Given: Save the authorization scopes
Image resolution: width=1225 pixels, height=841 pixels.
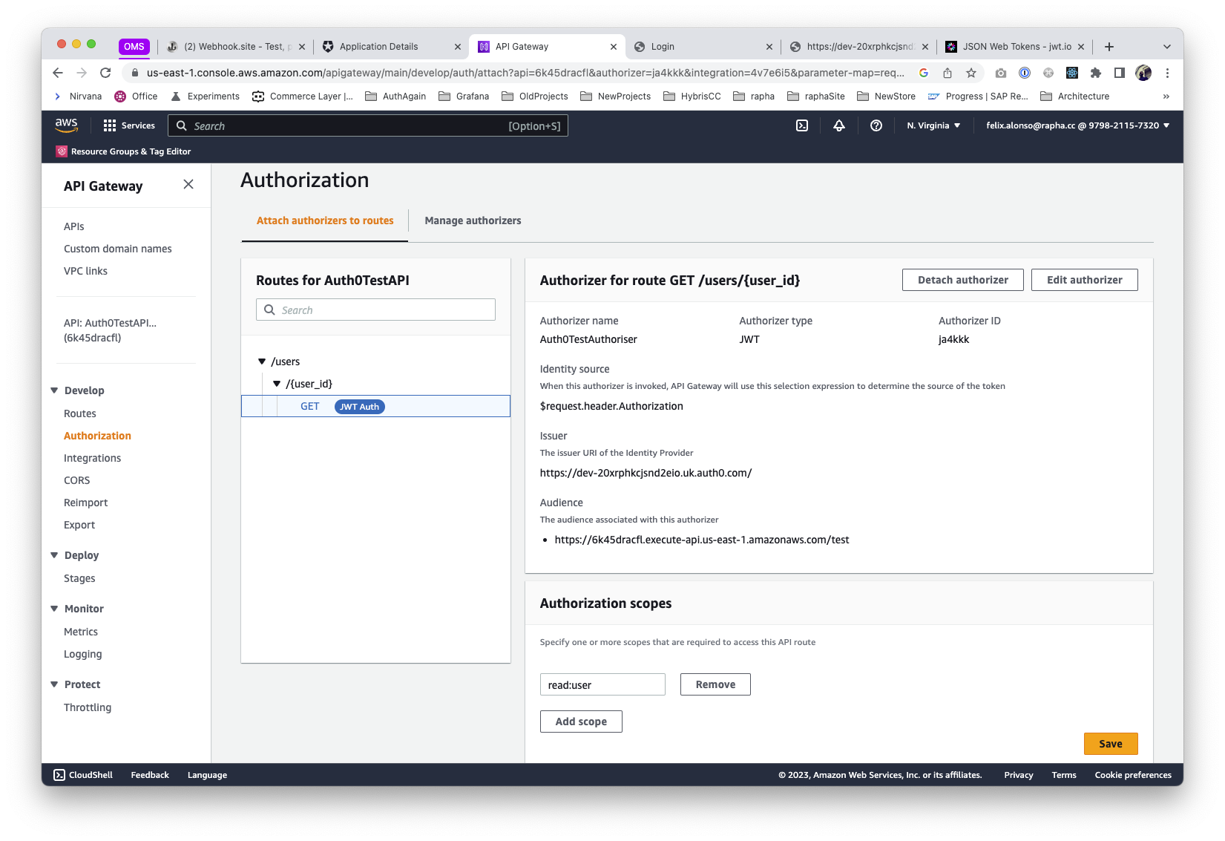Looking at the screenshot, I should (1110, 744).
